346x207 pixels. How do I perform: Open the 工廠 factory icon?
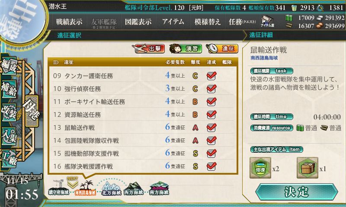tap(9, 158)
